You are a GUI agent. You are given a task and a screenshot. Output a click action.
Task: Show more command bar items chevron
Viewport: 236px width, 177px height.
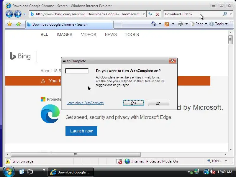coord(231,22)
